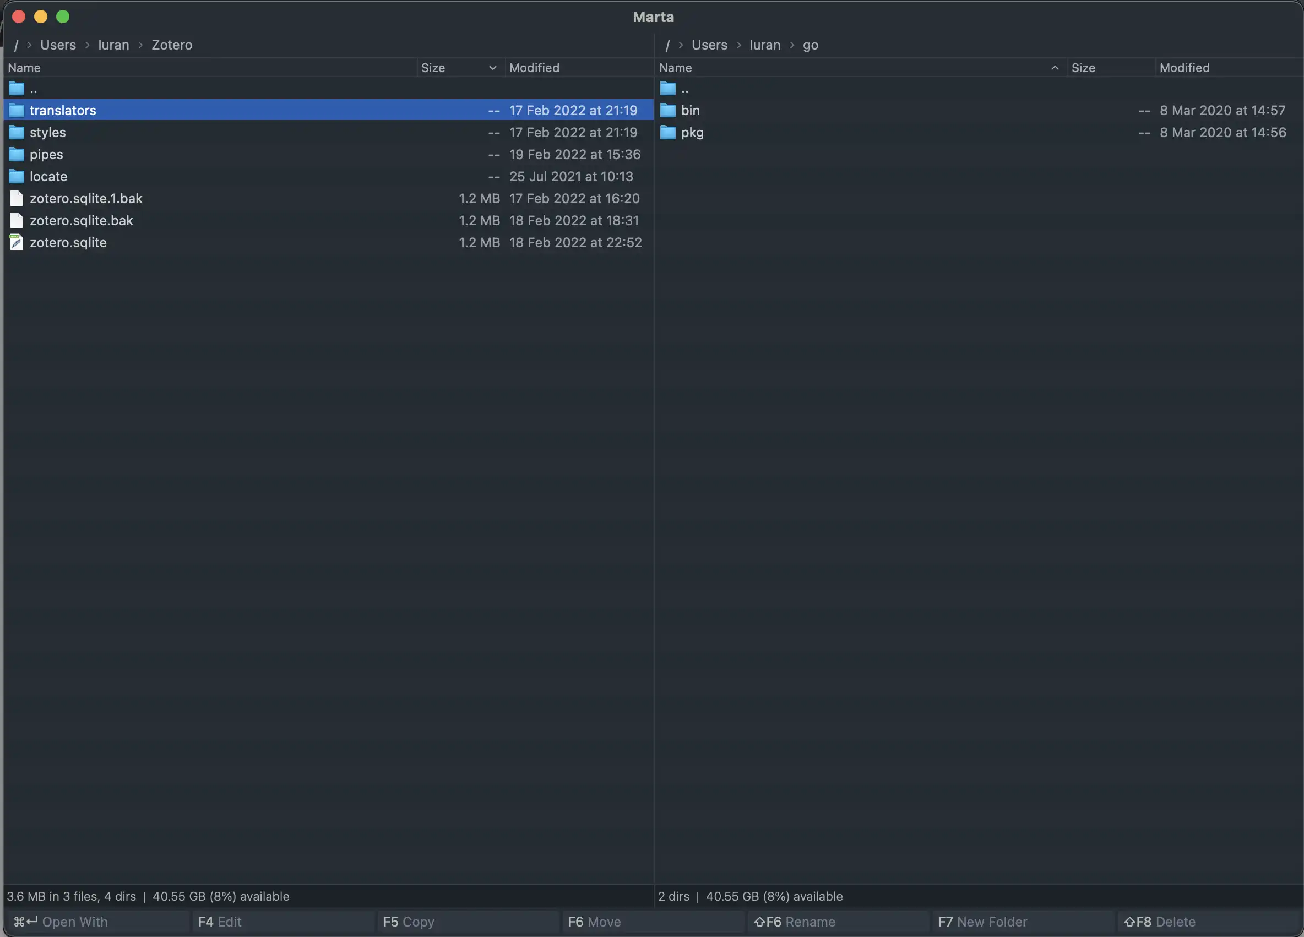Toggle Name column sort arrow in right pane
Viewport: 1304px width, 937px height.
(1055, 68)
